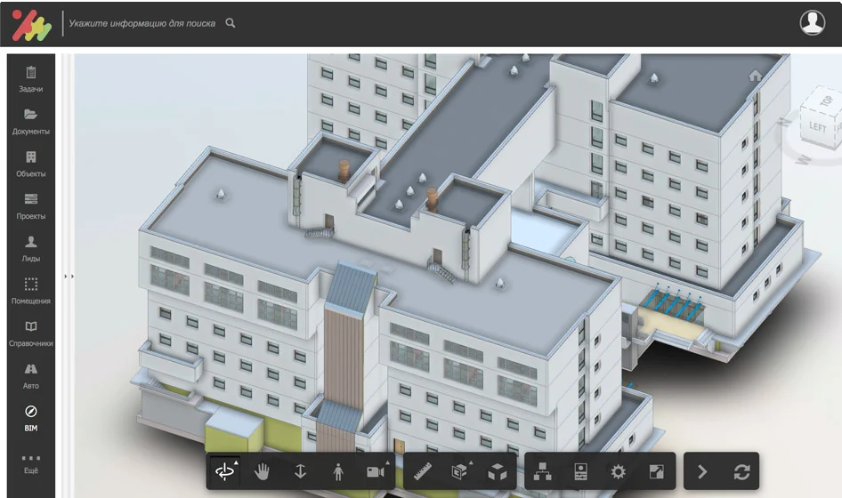Select the Measure ruler tool
The image size is (842, 498).
tap(424, 472)
